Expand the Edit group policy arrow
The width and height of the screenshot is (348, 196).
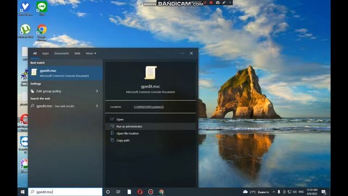[x=97, y=91]
